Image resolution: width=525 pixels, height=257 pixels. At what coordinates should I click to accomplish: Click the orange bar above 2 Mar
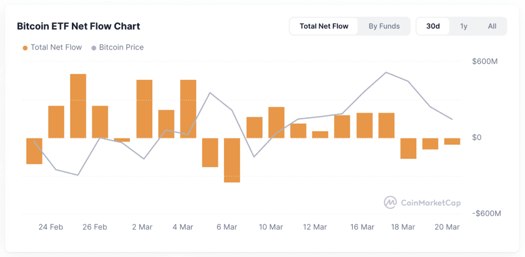(144, 108)
